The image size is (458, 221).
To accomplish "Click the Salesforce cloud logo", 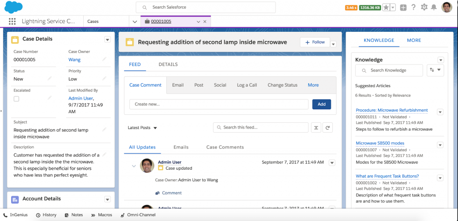I will tap(13, 7).
